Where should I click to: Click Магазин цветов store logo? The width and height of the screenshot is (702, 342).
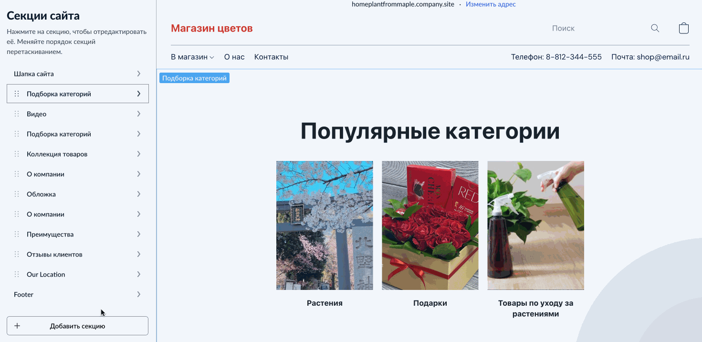(212, 28)
